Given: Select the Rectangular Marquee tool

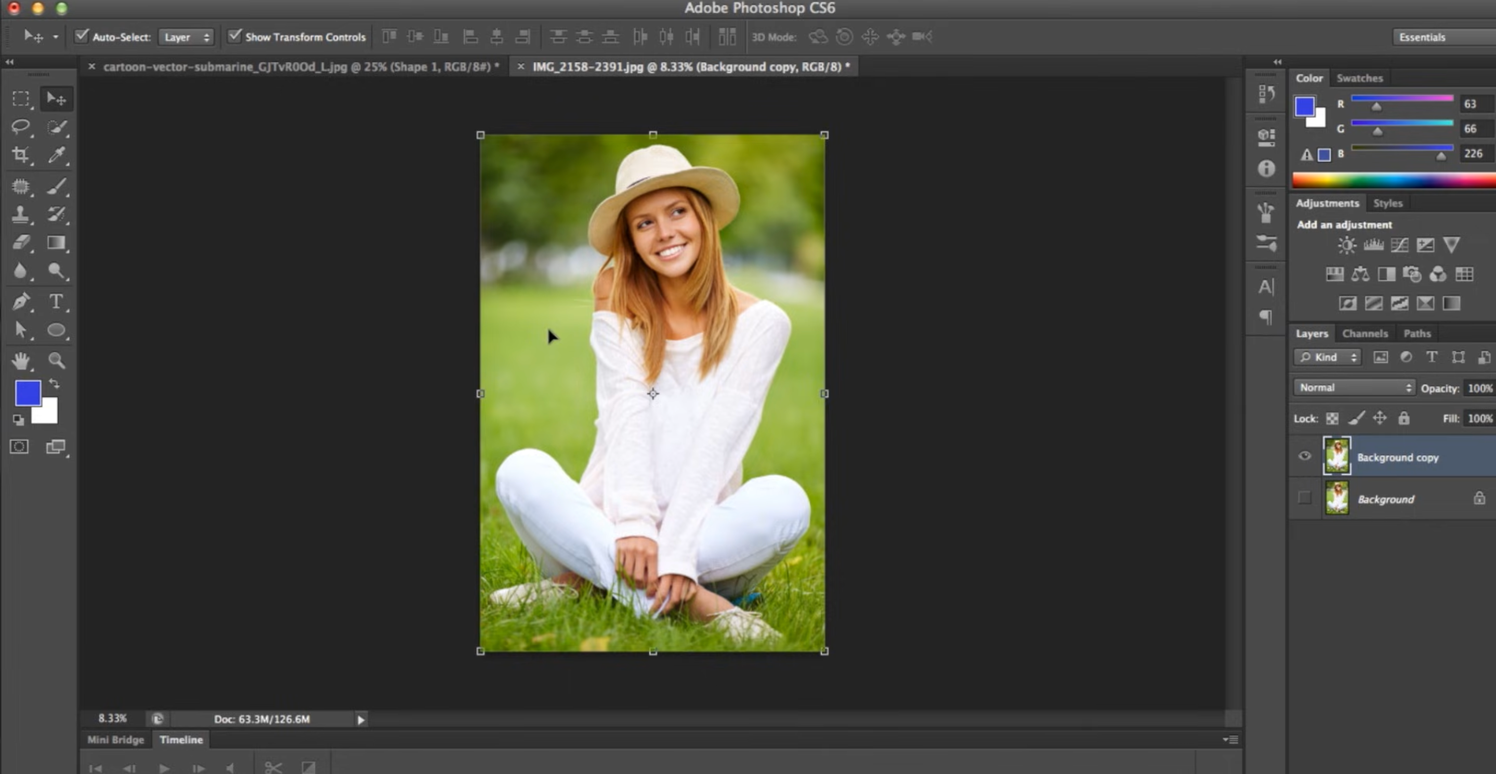Looking at the screenshot, I should coord(21,99).
